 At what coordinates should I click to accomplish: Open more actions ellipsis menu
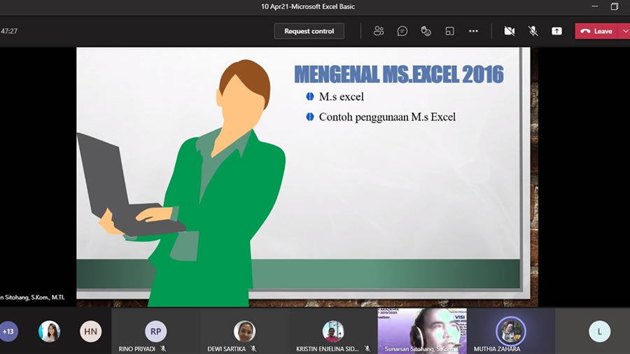(x=473, y=31)
